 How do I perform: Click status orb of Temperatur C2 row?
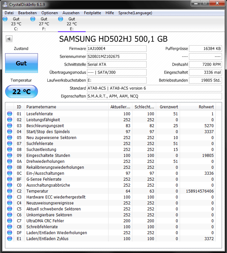point(10,191)
